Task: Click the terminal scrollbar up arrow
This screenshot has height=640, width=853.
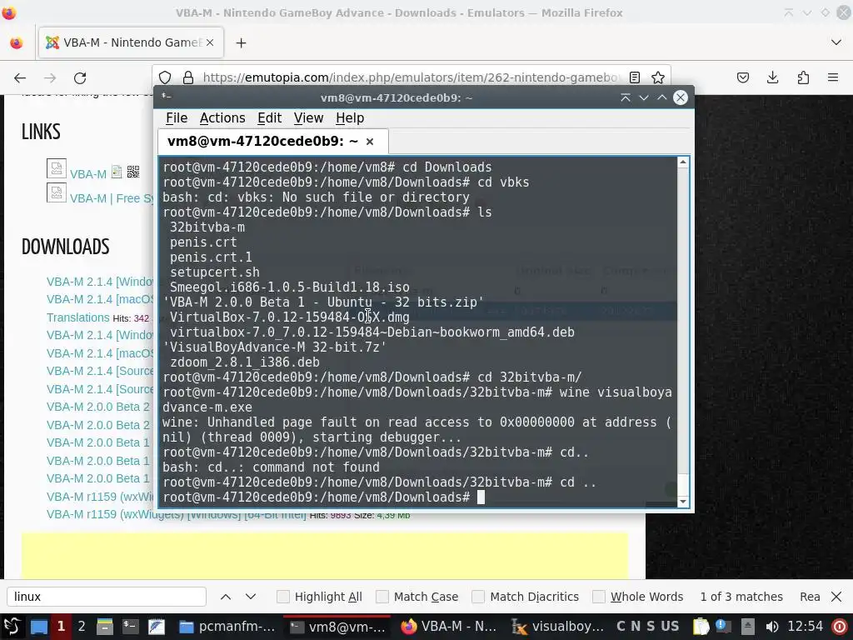Action: 683,162
